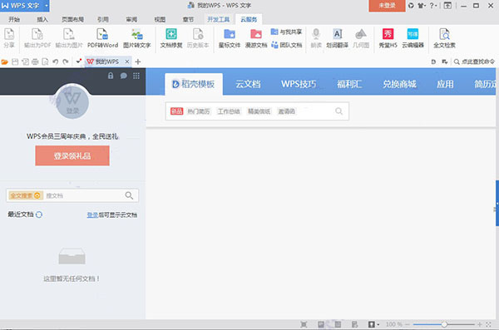The width and height of the screenshot is (499, 330).
Task: Select the WPS技巧 tab
Action: tap(299, 84)
